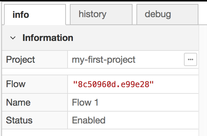Show the debug tab
The height and width of the screenshot is (136, 207).
click(158, 14)
